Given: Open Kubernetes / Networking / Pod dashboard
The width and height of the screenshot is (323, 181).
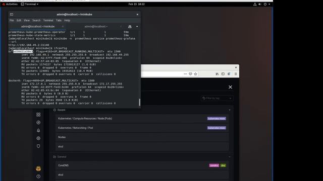Looking at the screenshot, I should click(x=142, y=128).
